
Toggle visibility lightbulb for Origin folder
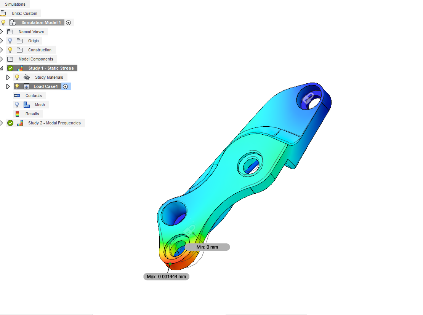click(10, 41)
